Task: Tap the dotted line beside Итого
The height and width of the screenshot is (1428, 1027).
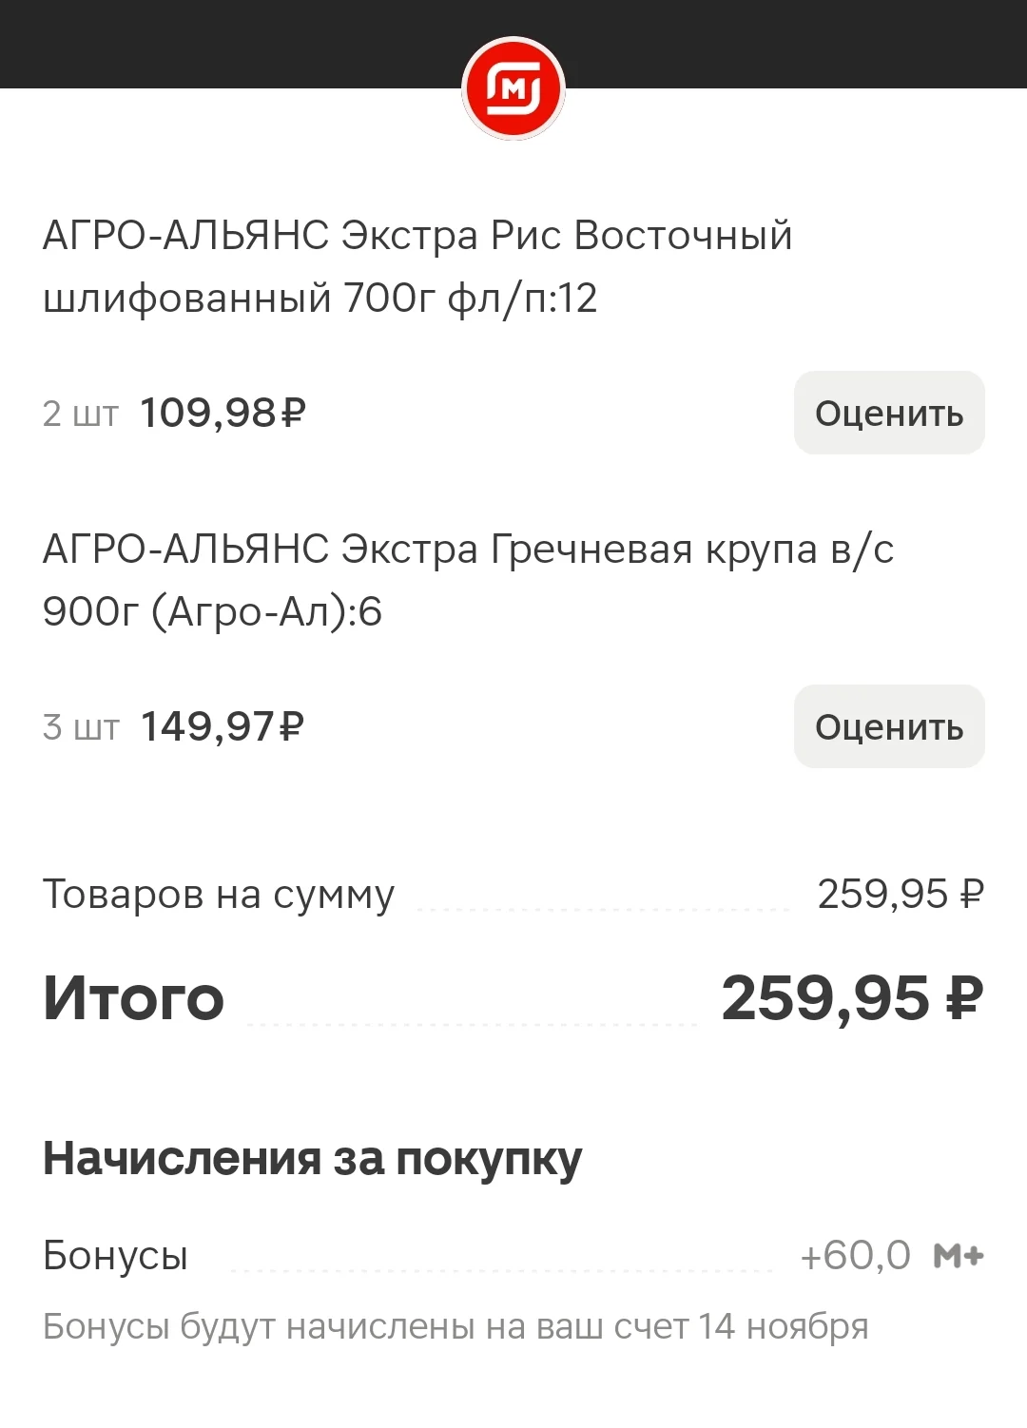Action: [x=473, y=1024]
